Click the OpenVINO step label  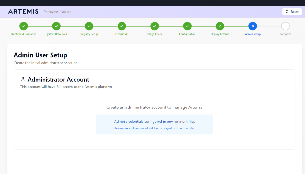click(x=122, y=34)
